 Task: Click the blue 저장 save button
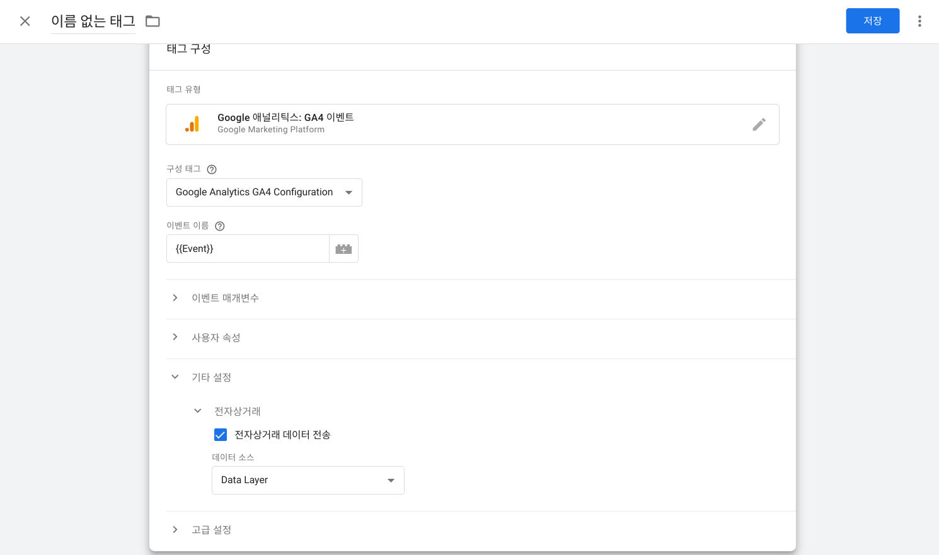tap(872, 21)
